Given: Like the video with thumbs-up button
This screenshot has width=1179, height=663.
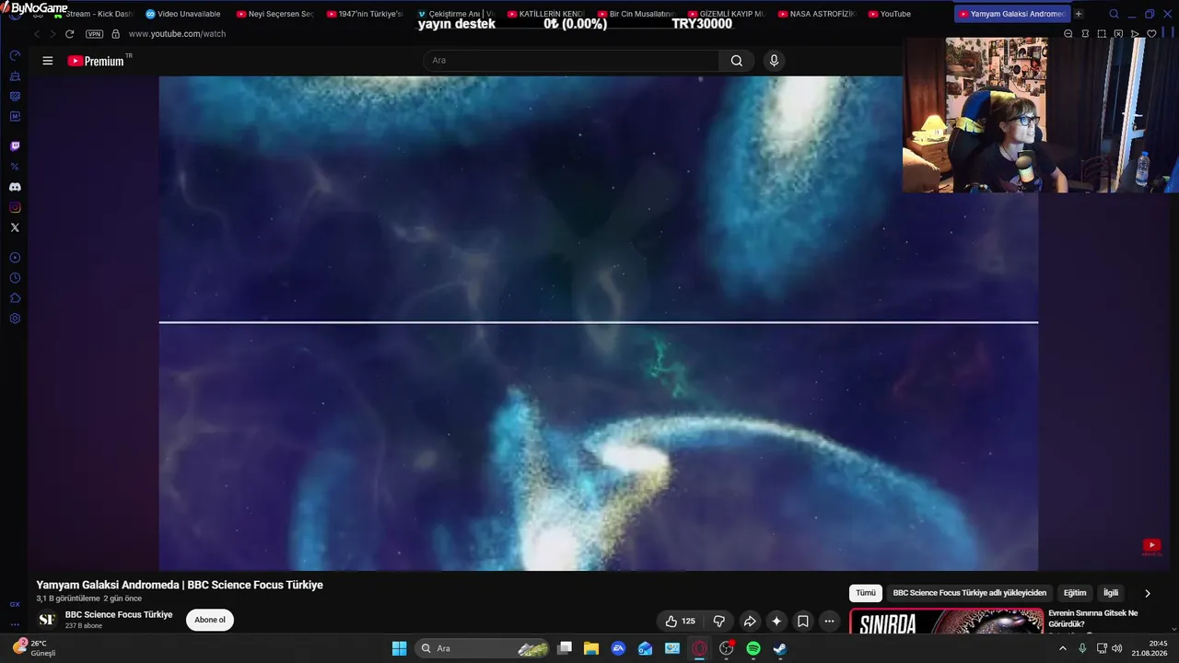Looking at the screenshot, I should pyautogui.click(x=680, y=621).
